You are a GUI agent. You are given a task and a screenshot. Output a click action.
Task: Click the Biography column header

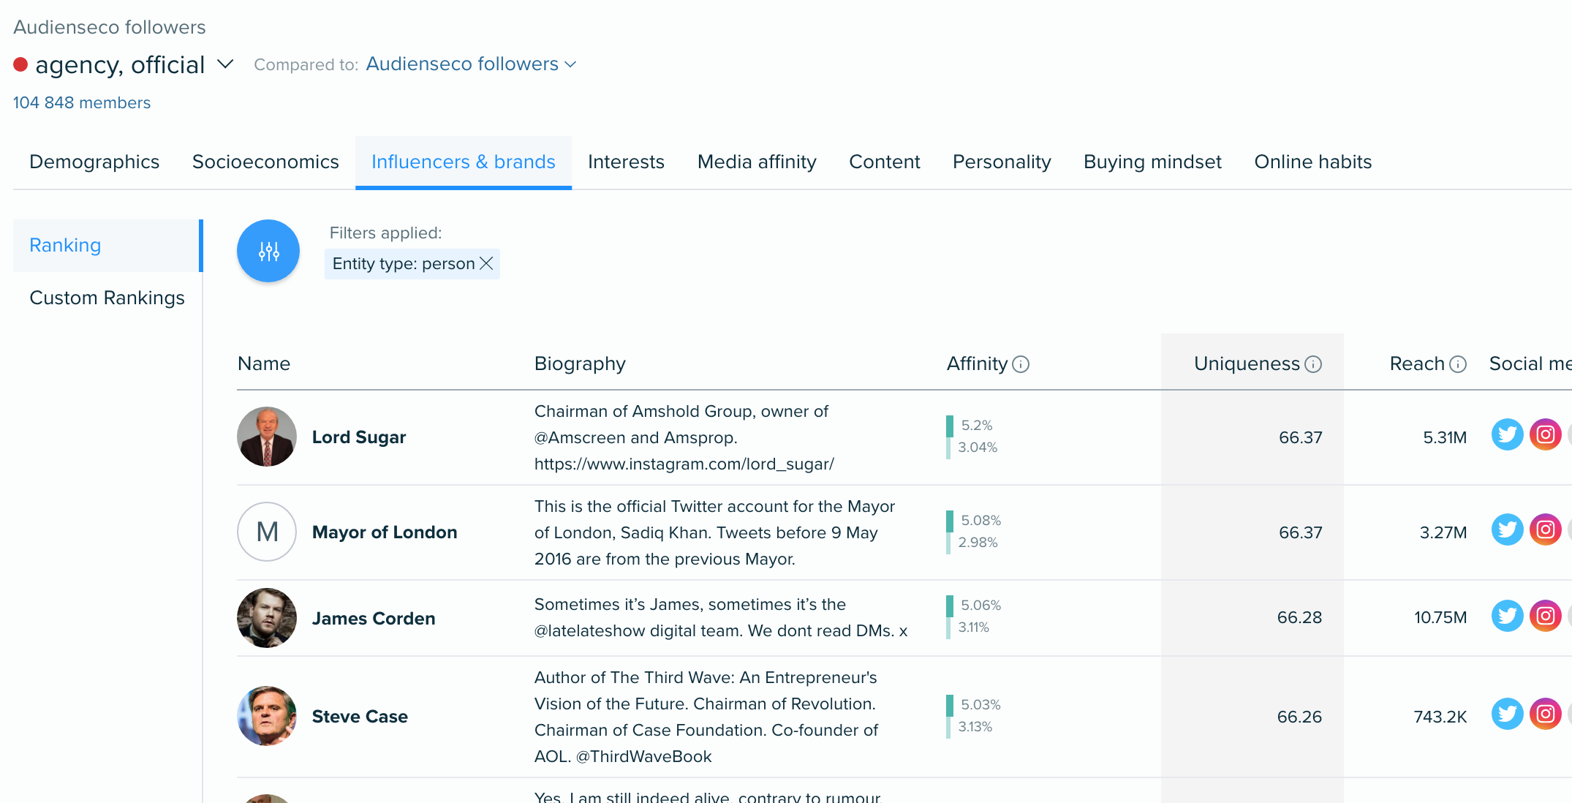[x=580, y=364]
